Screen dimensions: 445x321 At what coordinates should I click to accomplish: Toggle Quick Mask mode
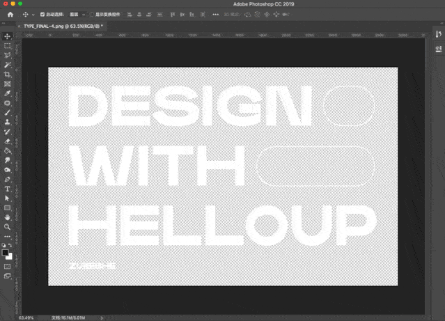(x=8, y=266)
